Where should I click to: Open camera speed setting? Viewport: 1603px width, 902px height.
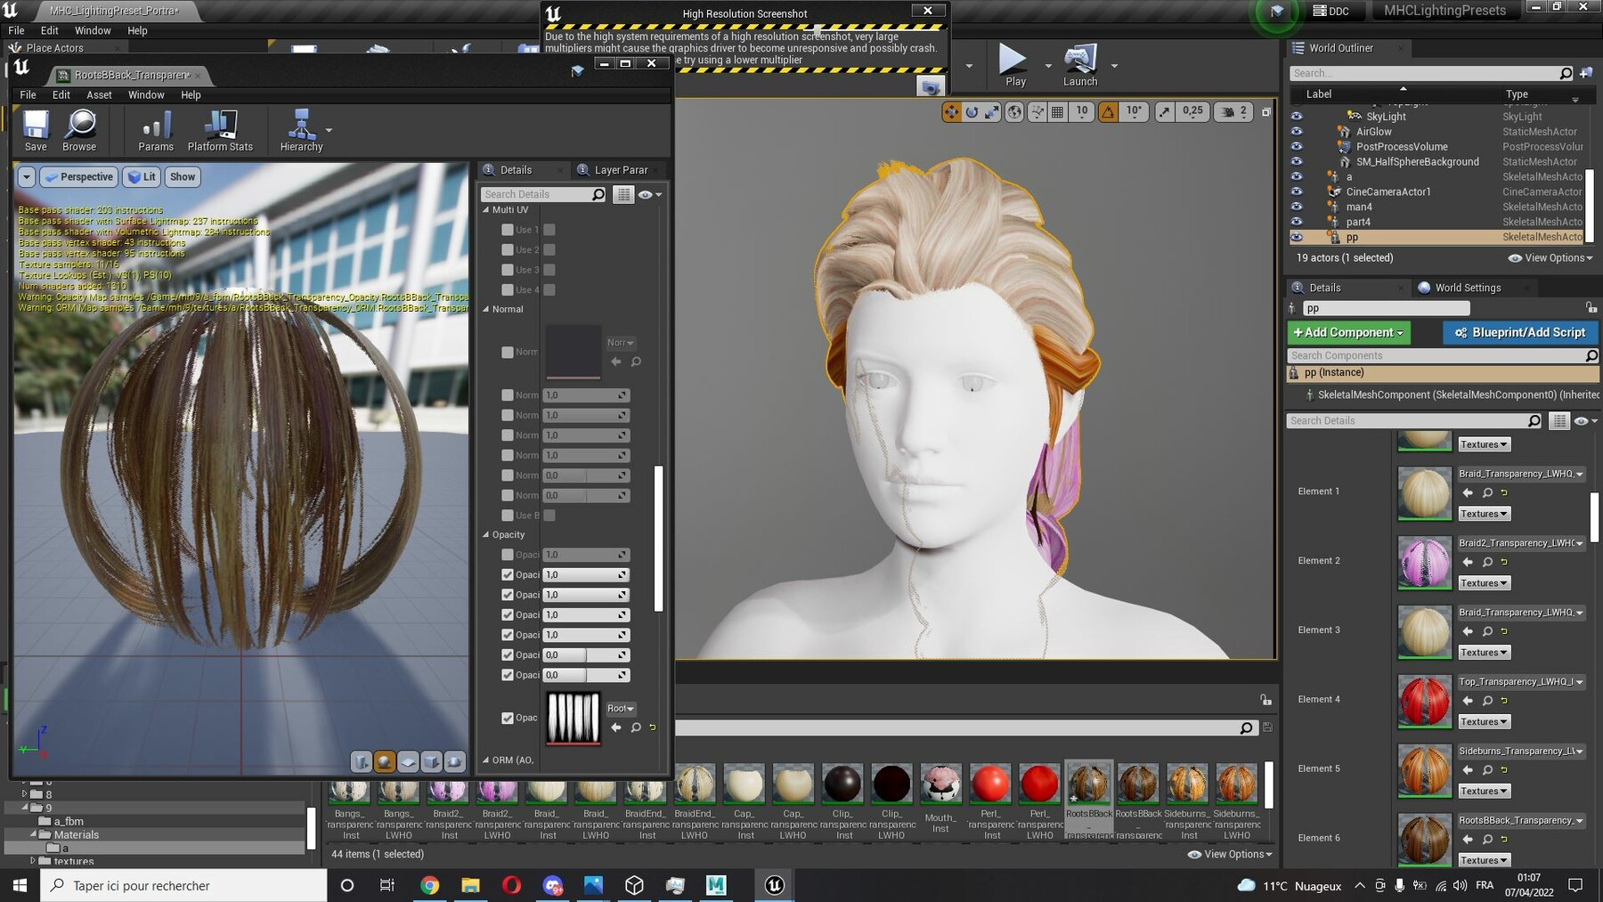click(1234, 112)
